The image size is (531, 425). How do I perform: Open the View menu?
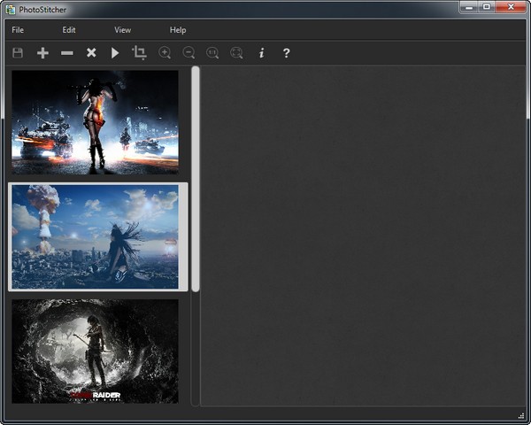[x=122, y=30]
